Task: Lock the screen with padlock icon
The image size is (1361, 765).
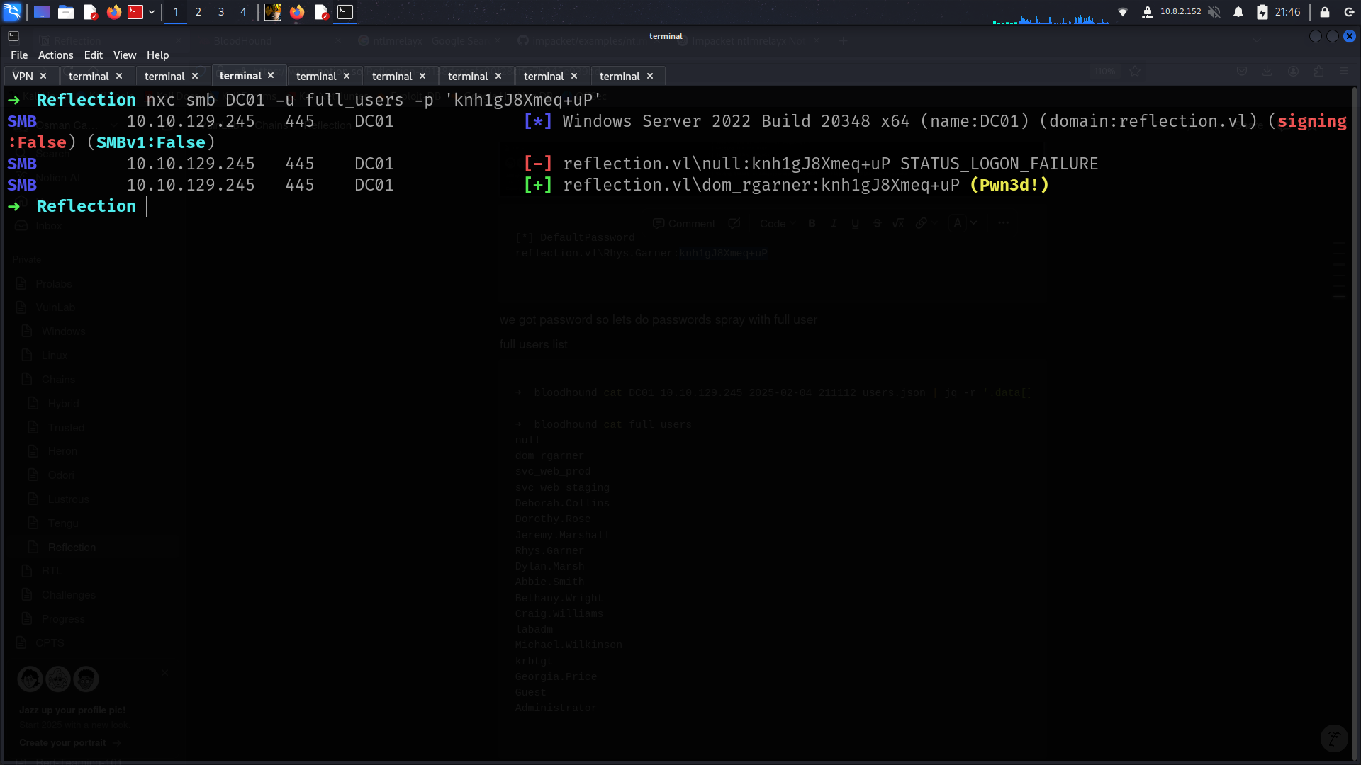Action: 1324,12
